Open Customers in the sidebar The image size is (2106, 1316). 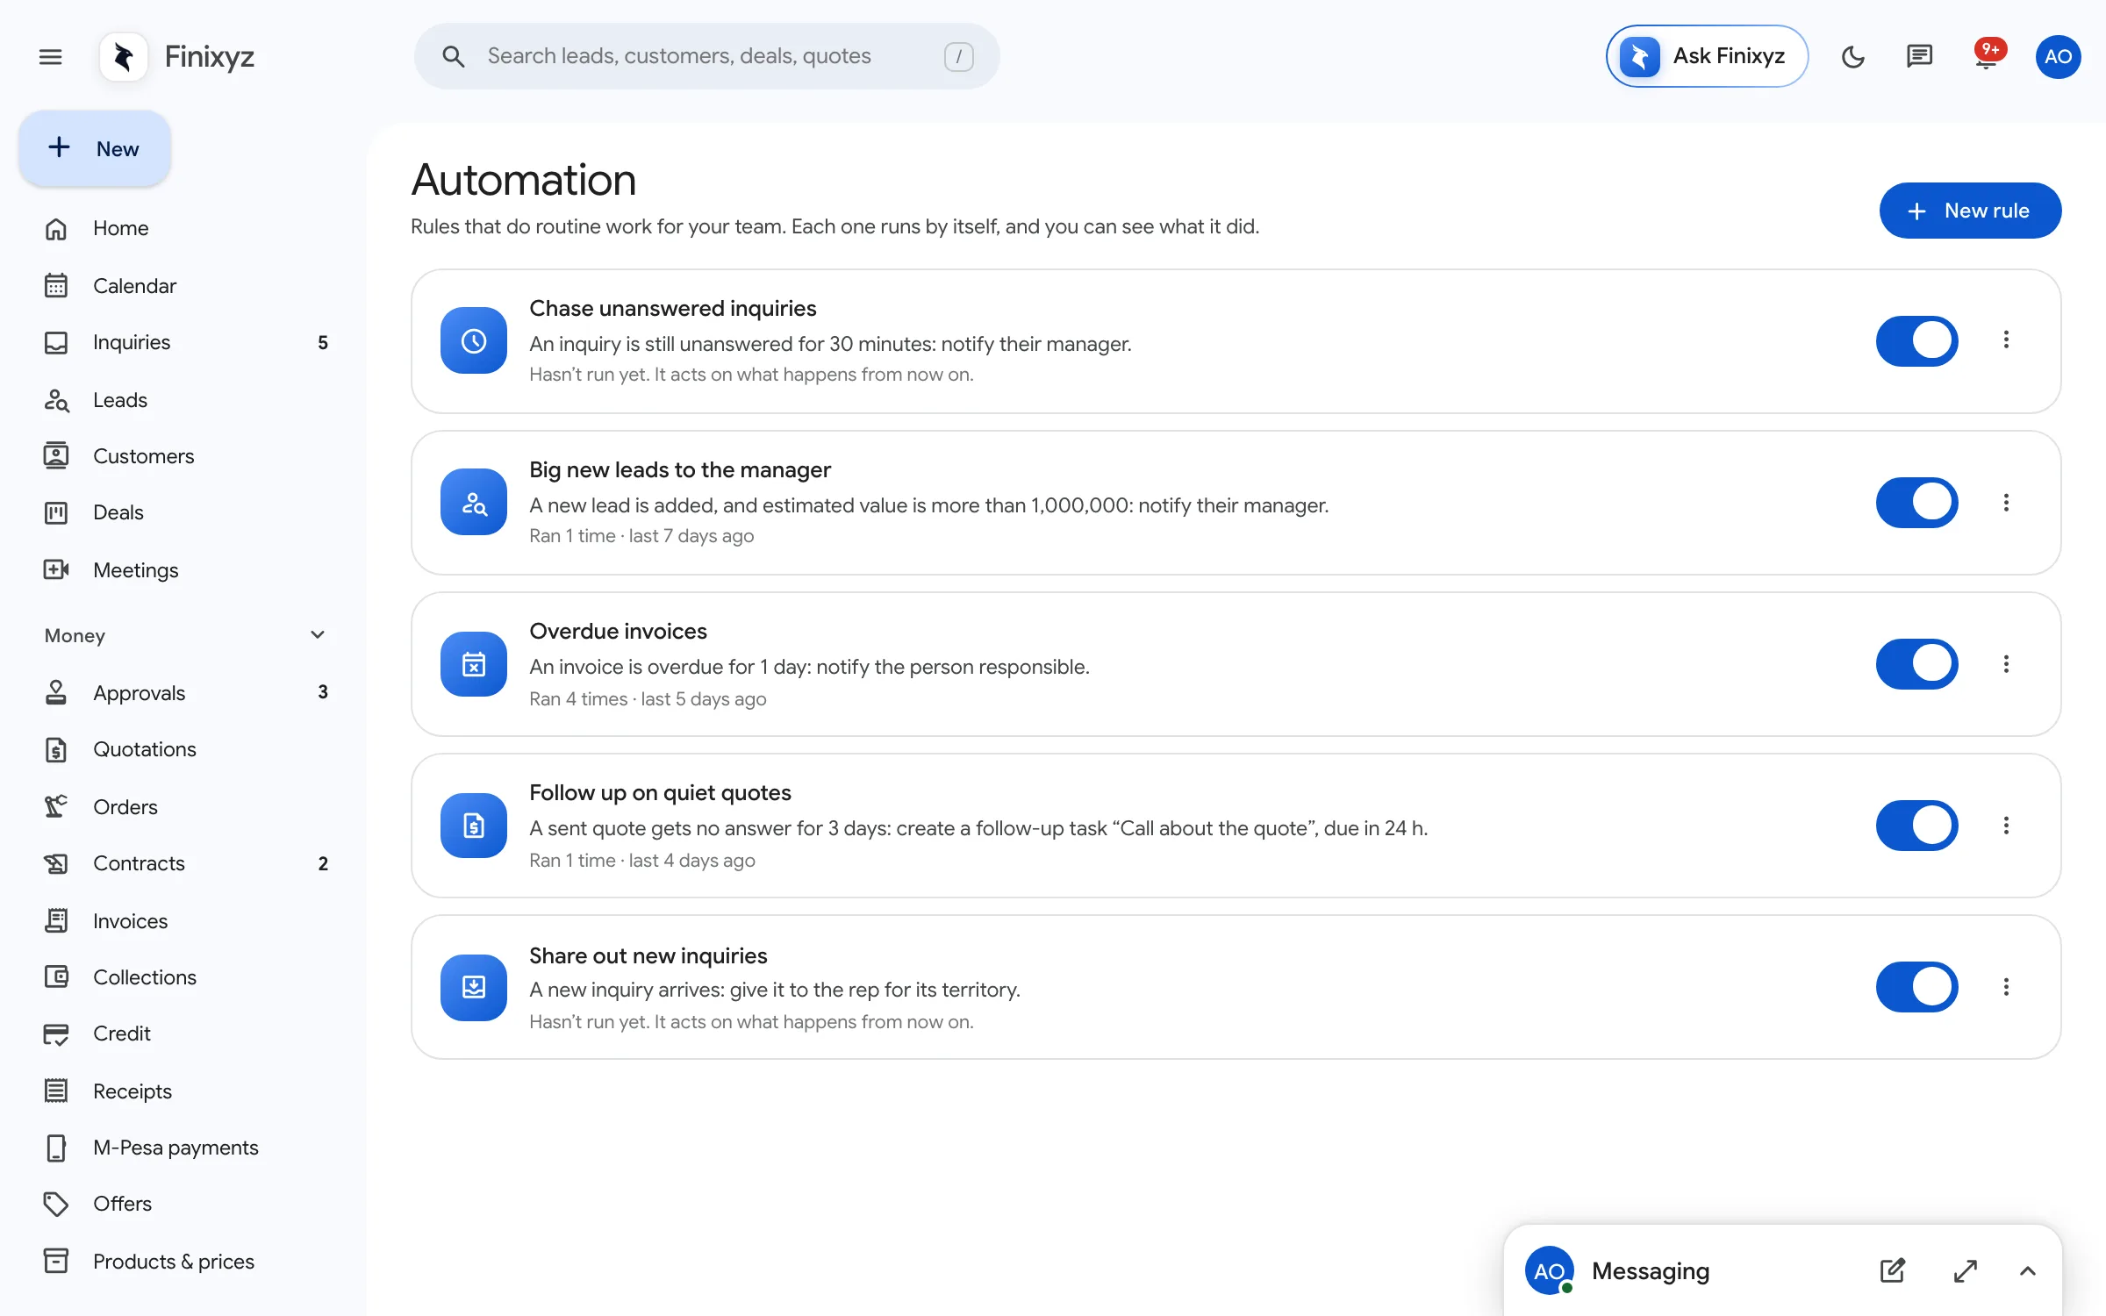click(185, 456)
